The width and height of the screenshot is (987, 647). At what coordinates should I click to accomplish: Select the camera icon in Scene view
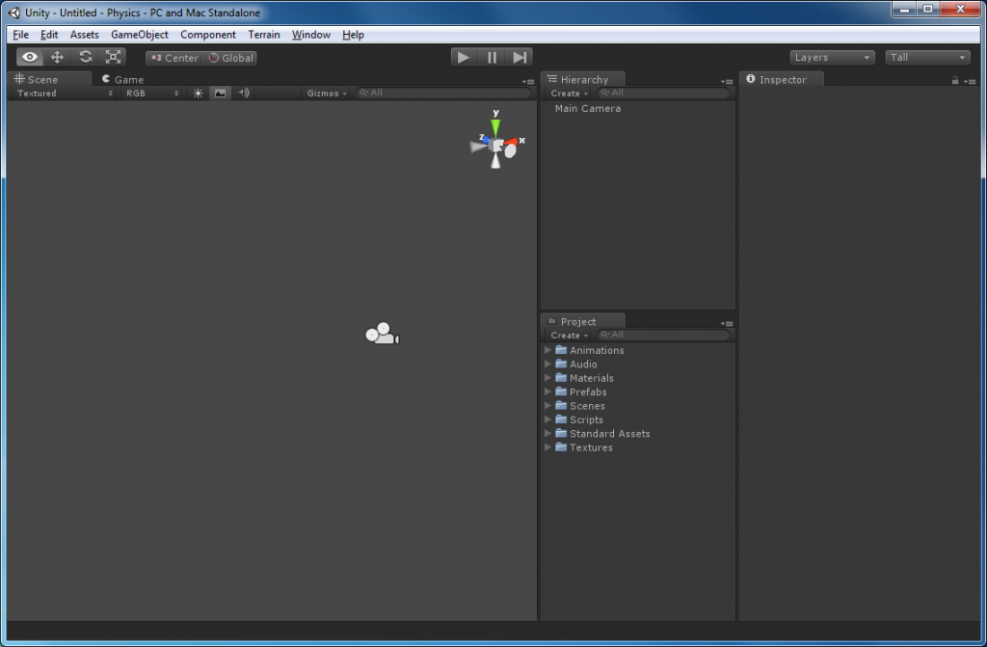pyautogui.click(x=382, y=334)
